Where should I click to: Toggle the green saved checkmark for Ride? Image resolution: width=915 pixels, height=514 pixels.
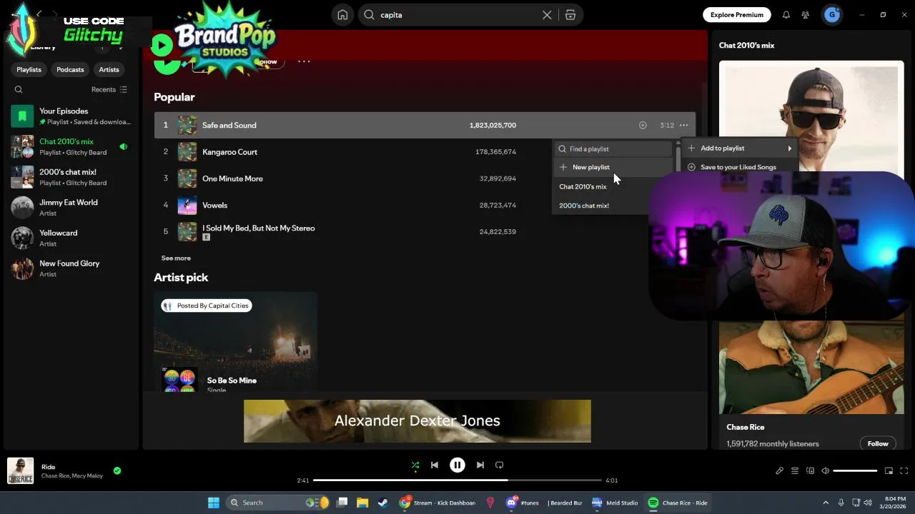pyautogui.click(x=117, y=470)
